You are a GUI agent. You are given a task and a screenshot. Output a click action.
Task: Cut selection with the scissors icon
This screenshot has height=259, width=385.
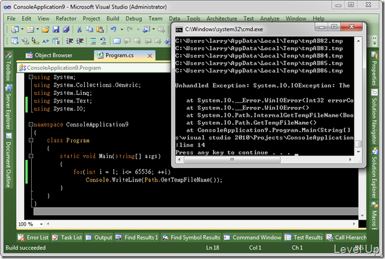tap(80, 29)
